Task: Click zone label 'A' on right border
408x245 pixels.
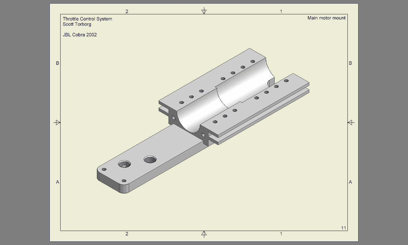Action: [350, 182]
